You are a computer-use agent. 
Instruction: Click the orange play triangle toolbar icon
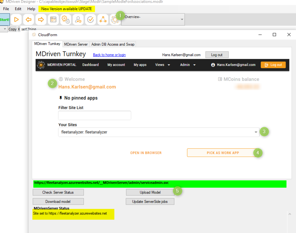pos(16,19)
